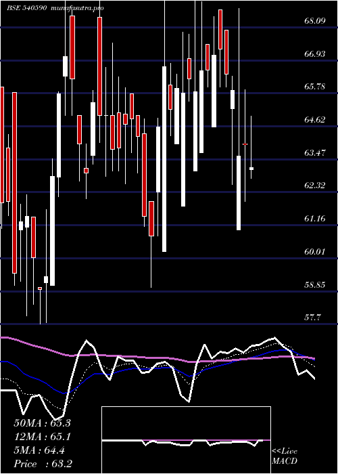
Task: Open the Live MACD inset chart
Action: pos(186,440)
